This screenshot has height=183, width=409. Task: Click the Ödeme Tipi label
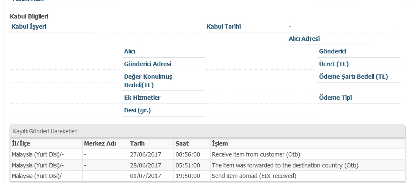336,98
